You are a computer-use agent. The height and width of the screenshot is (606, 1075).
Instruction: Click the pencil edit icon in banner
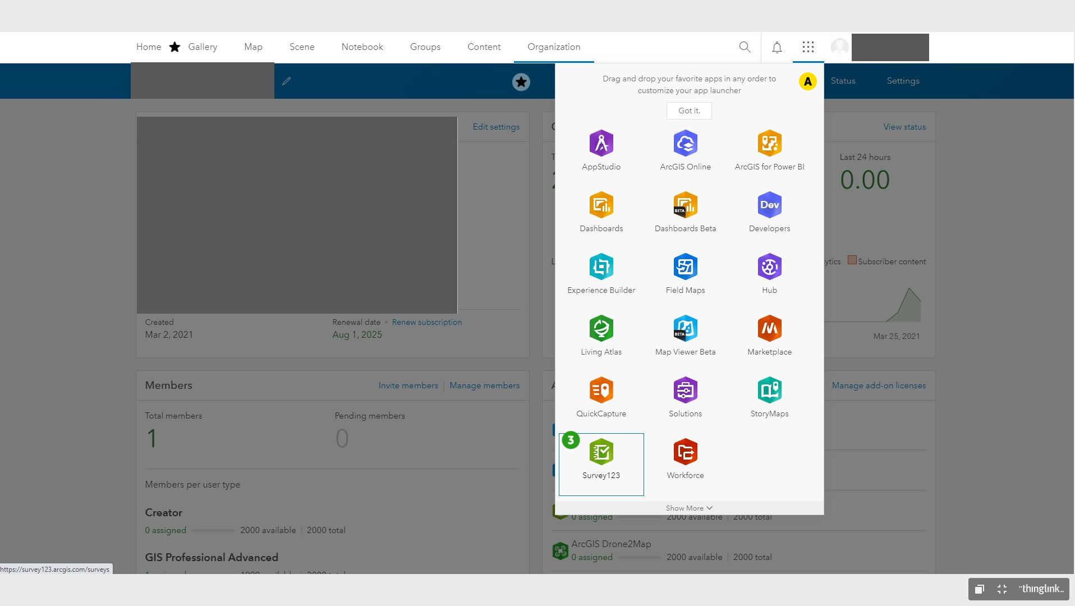[x=286, y=81]
